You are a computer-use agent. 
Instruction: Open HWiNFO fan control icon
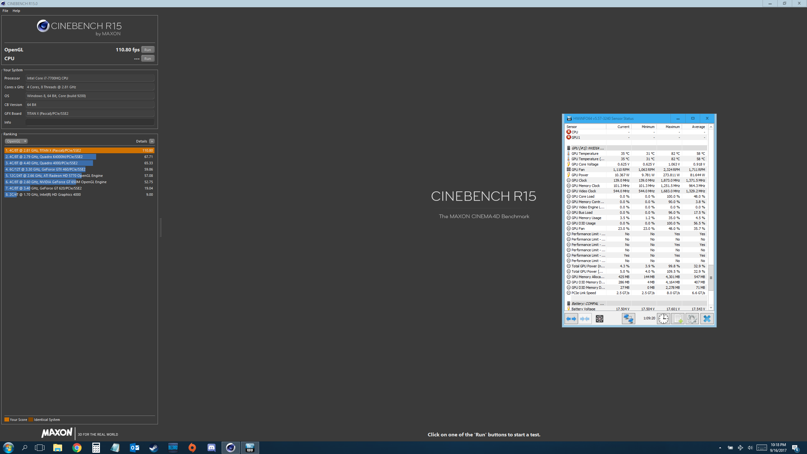[x=599, y=319]
